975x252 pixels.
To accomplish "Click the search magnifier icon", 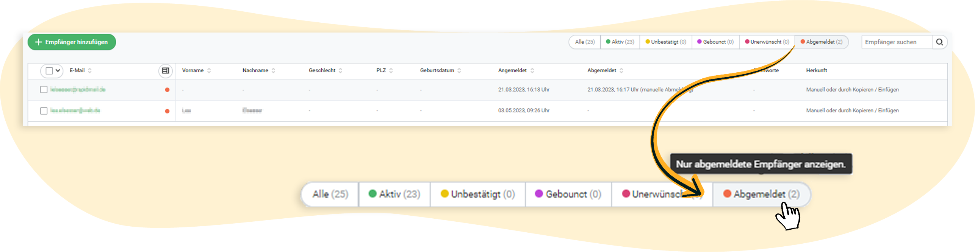I will [x=939, y=42].
